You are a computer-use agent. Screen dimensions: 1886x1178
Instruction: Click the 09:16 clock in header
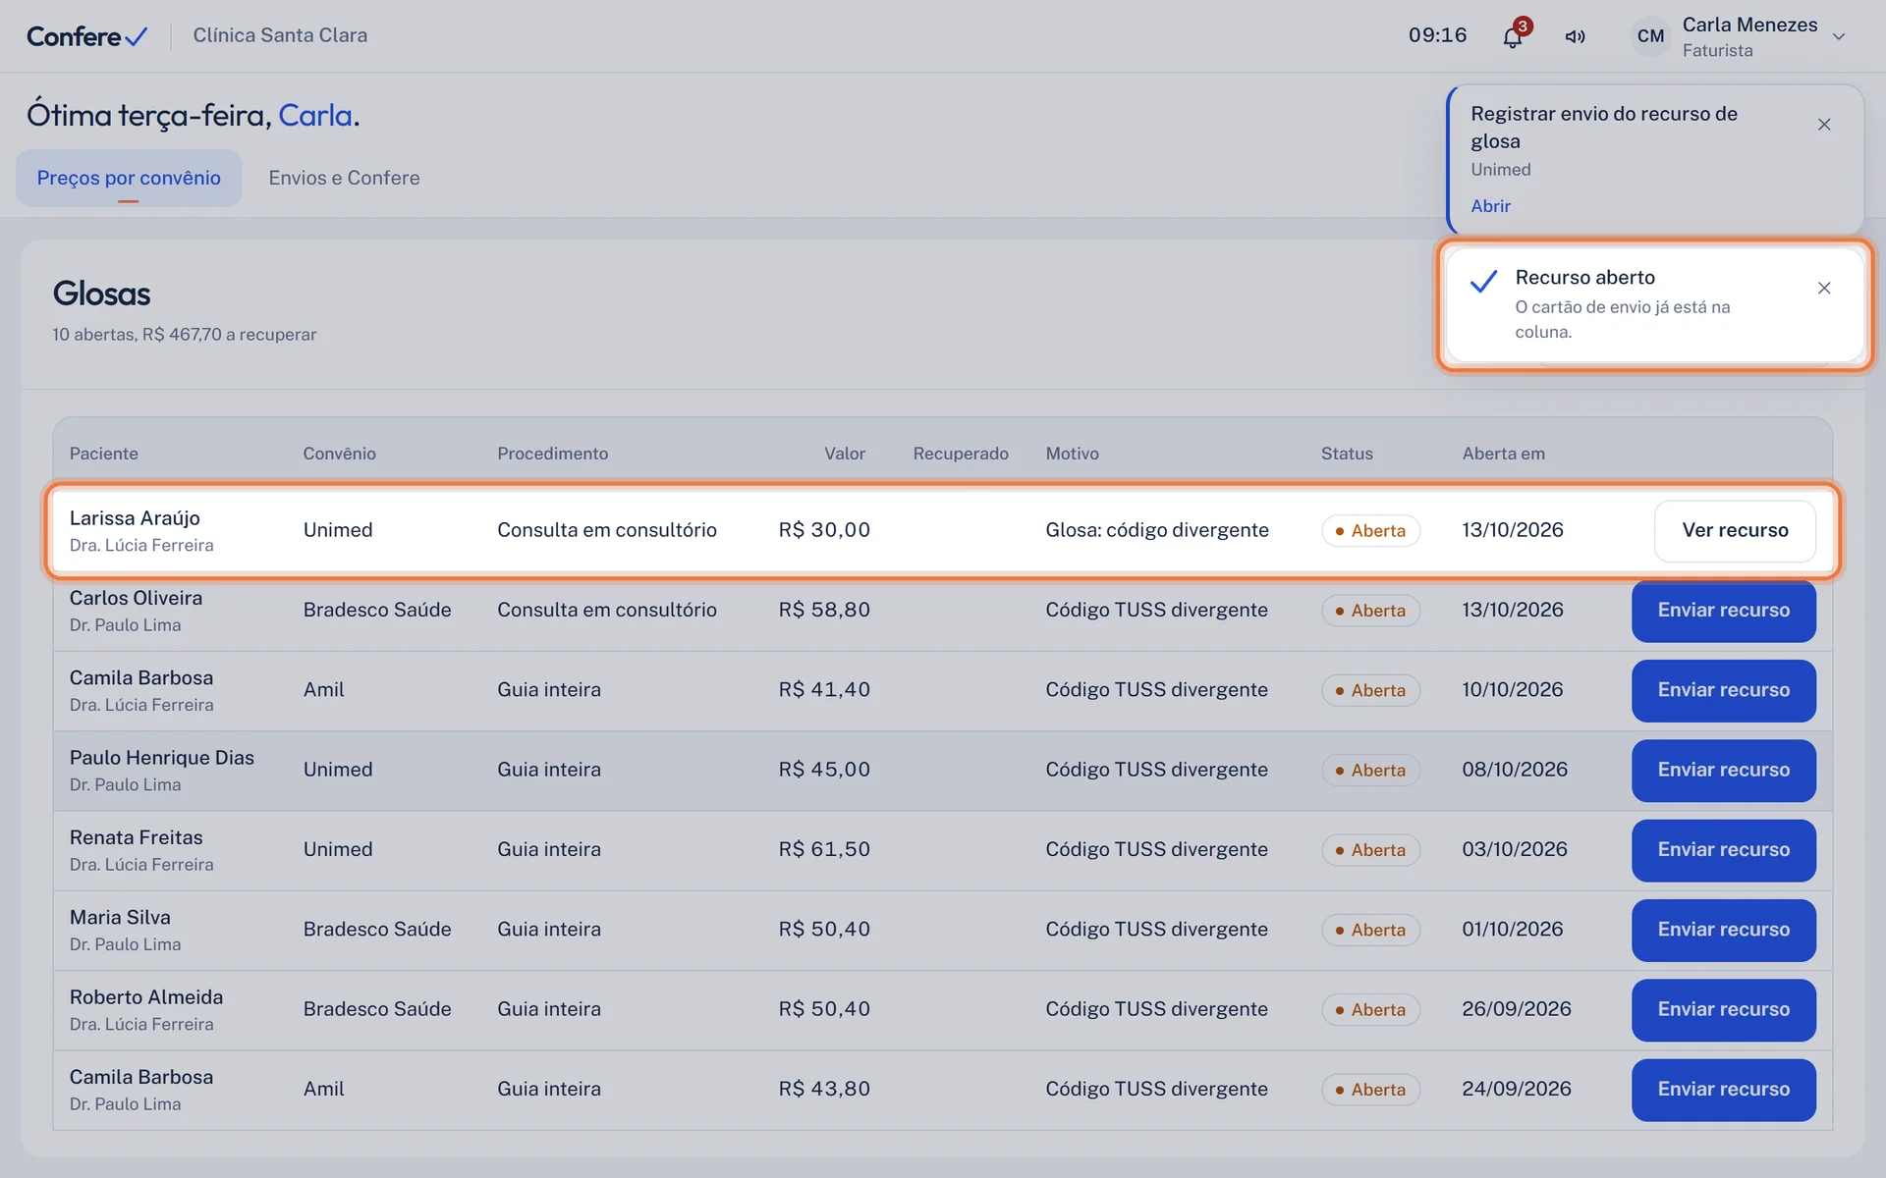pyautogui.click(x=1437, y=35)
